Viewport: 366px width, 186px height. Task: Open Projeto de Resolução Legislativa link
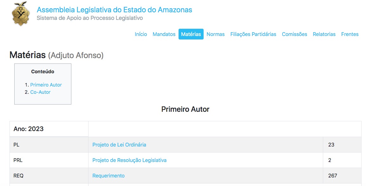point(129,160)
